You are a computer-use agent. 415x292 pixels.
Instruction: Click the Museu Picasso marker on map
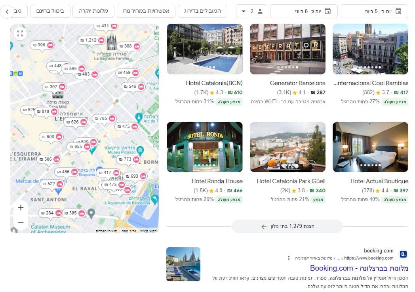140,150
